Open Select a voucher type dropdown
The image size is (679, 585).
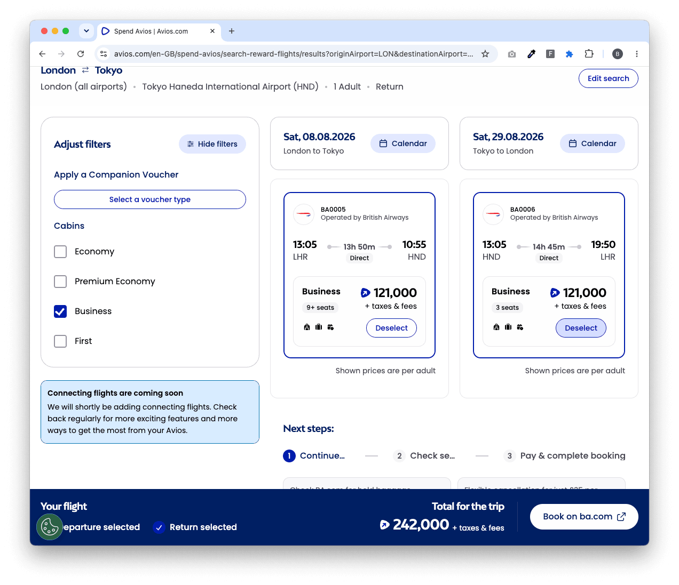point(150,199)
